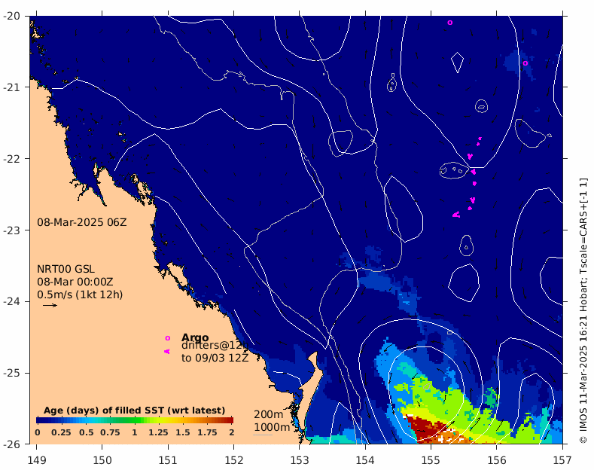Click the 08-Mar 00:00Z timestamp text
This screenshot has width=594, height=470.
[75, 282]
